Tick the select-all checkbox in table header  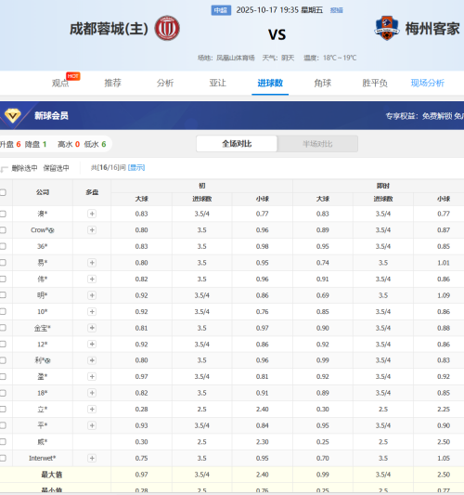(x=3, y=192)
